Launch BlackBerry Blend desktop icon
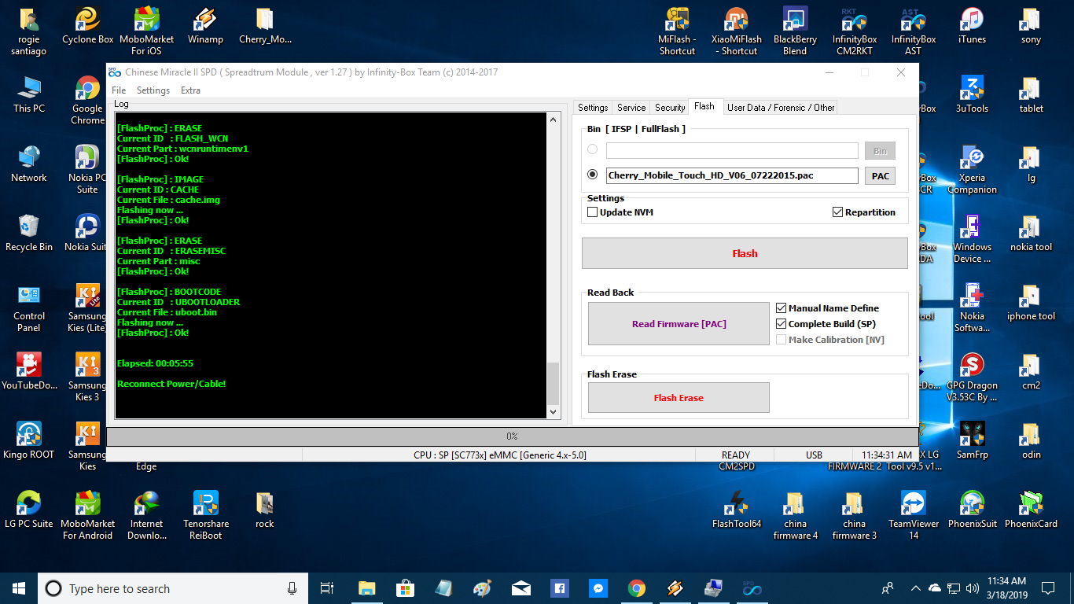Screen dimensions: 1074x604 pyautogui.click(x=795, y=31)
